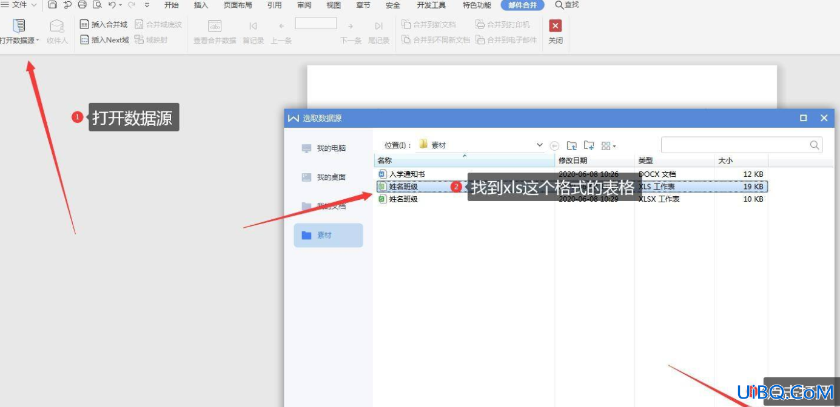
Task: Sort by 类型 column header
Action: click(x=674, y=160)
